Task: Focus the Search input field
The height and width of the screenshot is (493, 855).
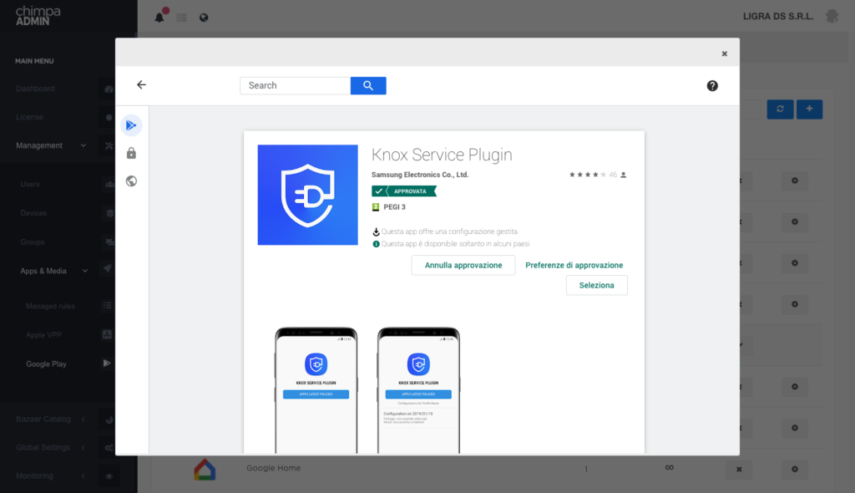Action: pos(295,86)
